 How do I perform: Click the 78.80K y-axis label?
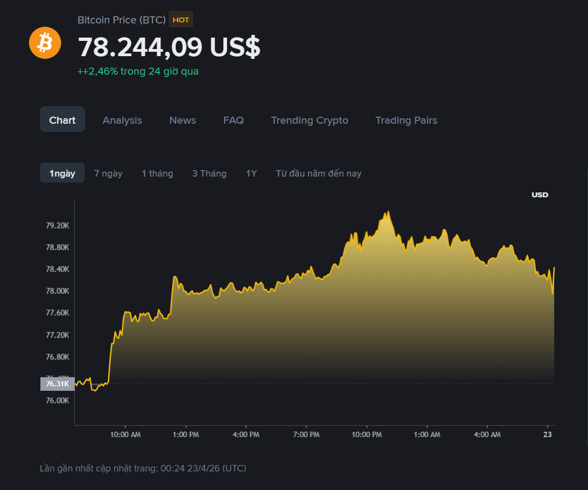point(57,247)
